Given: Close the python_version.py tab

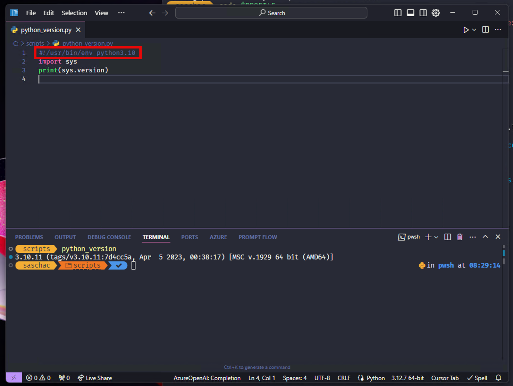Looking at the screenshot, I should coord(78,30).
